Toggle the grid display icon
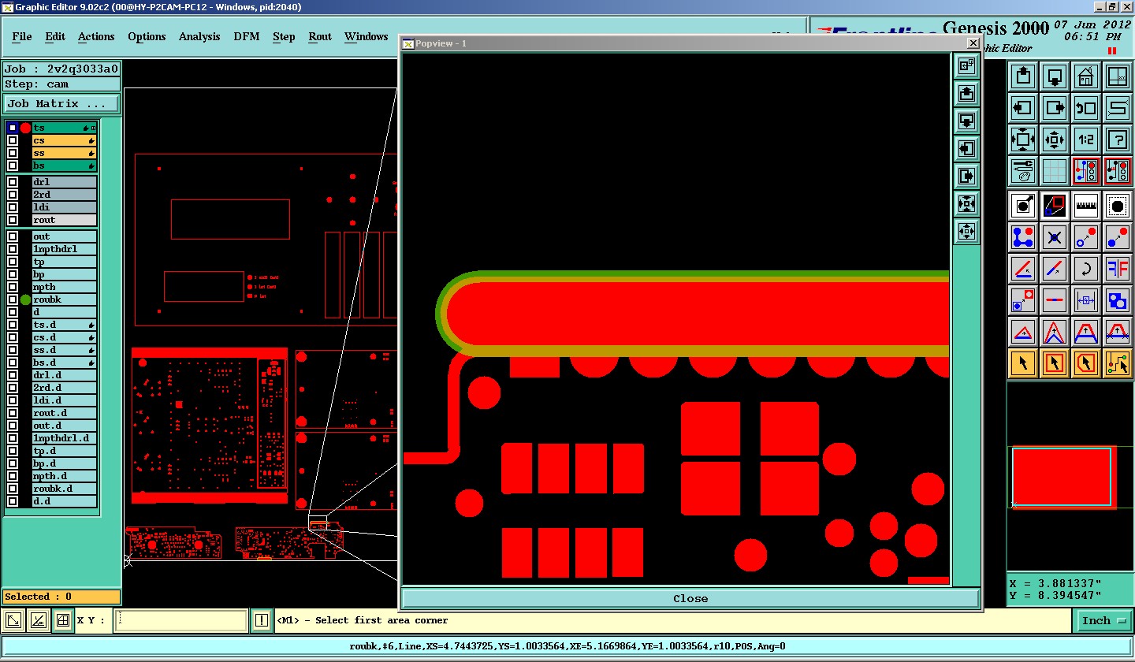Image resolution: width=1135 pixels, height=662 pixels. [1055, 171]
